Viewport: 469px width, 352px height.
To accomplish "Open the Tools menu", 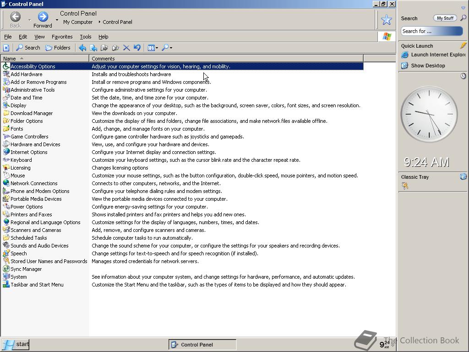I will tap(86, 37).
